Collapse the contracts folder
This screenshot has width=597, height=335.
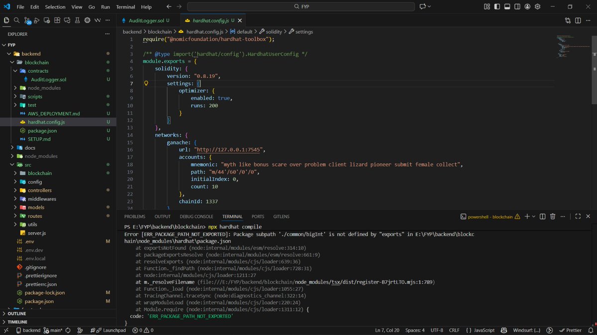point(15,71)
